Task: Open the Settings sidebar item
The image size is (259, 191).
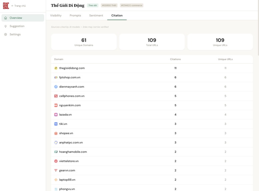Action: (23, 34)
